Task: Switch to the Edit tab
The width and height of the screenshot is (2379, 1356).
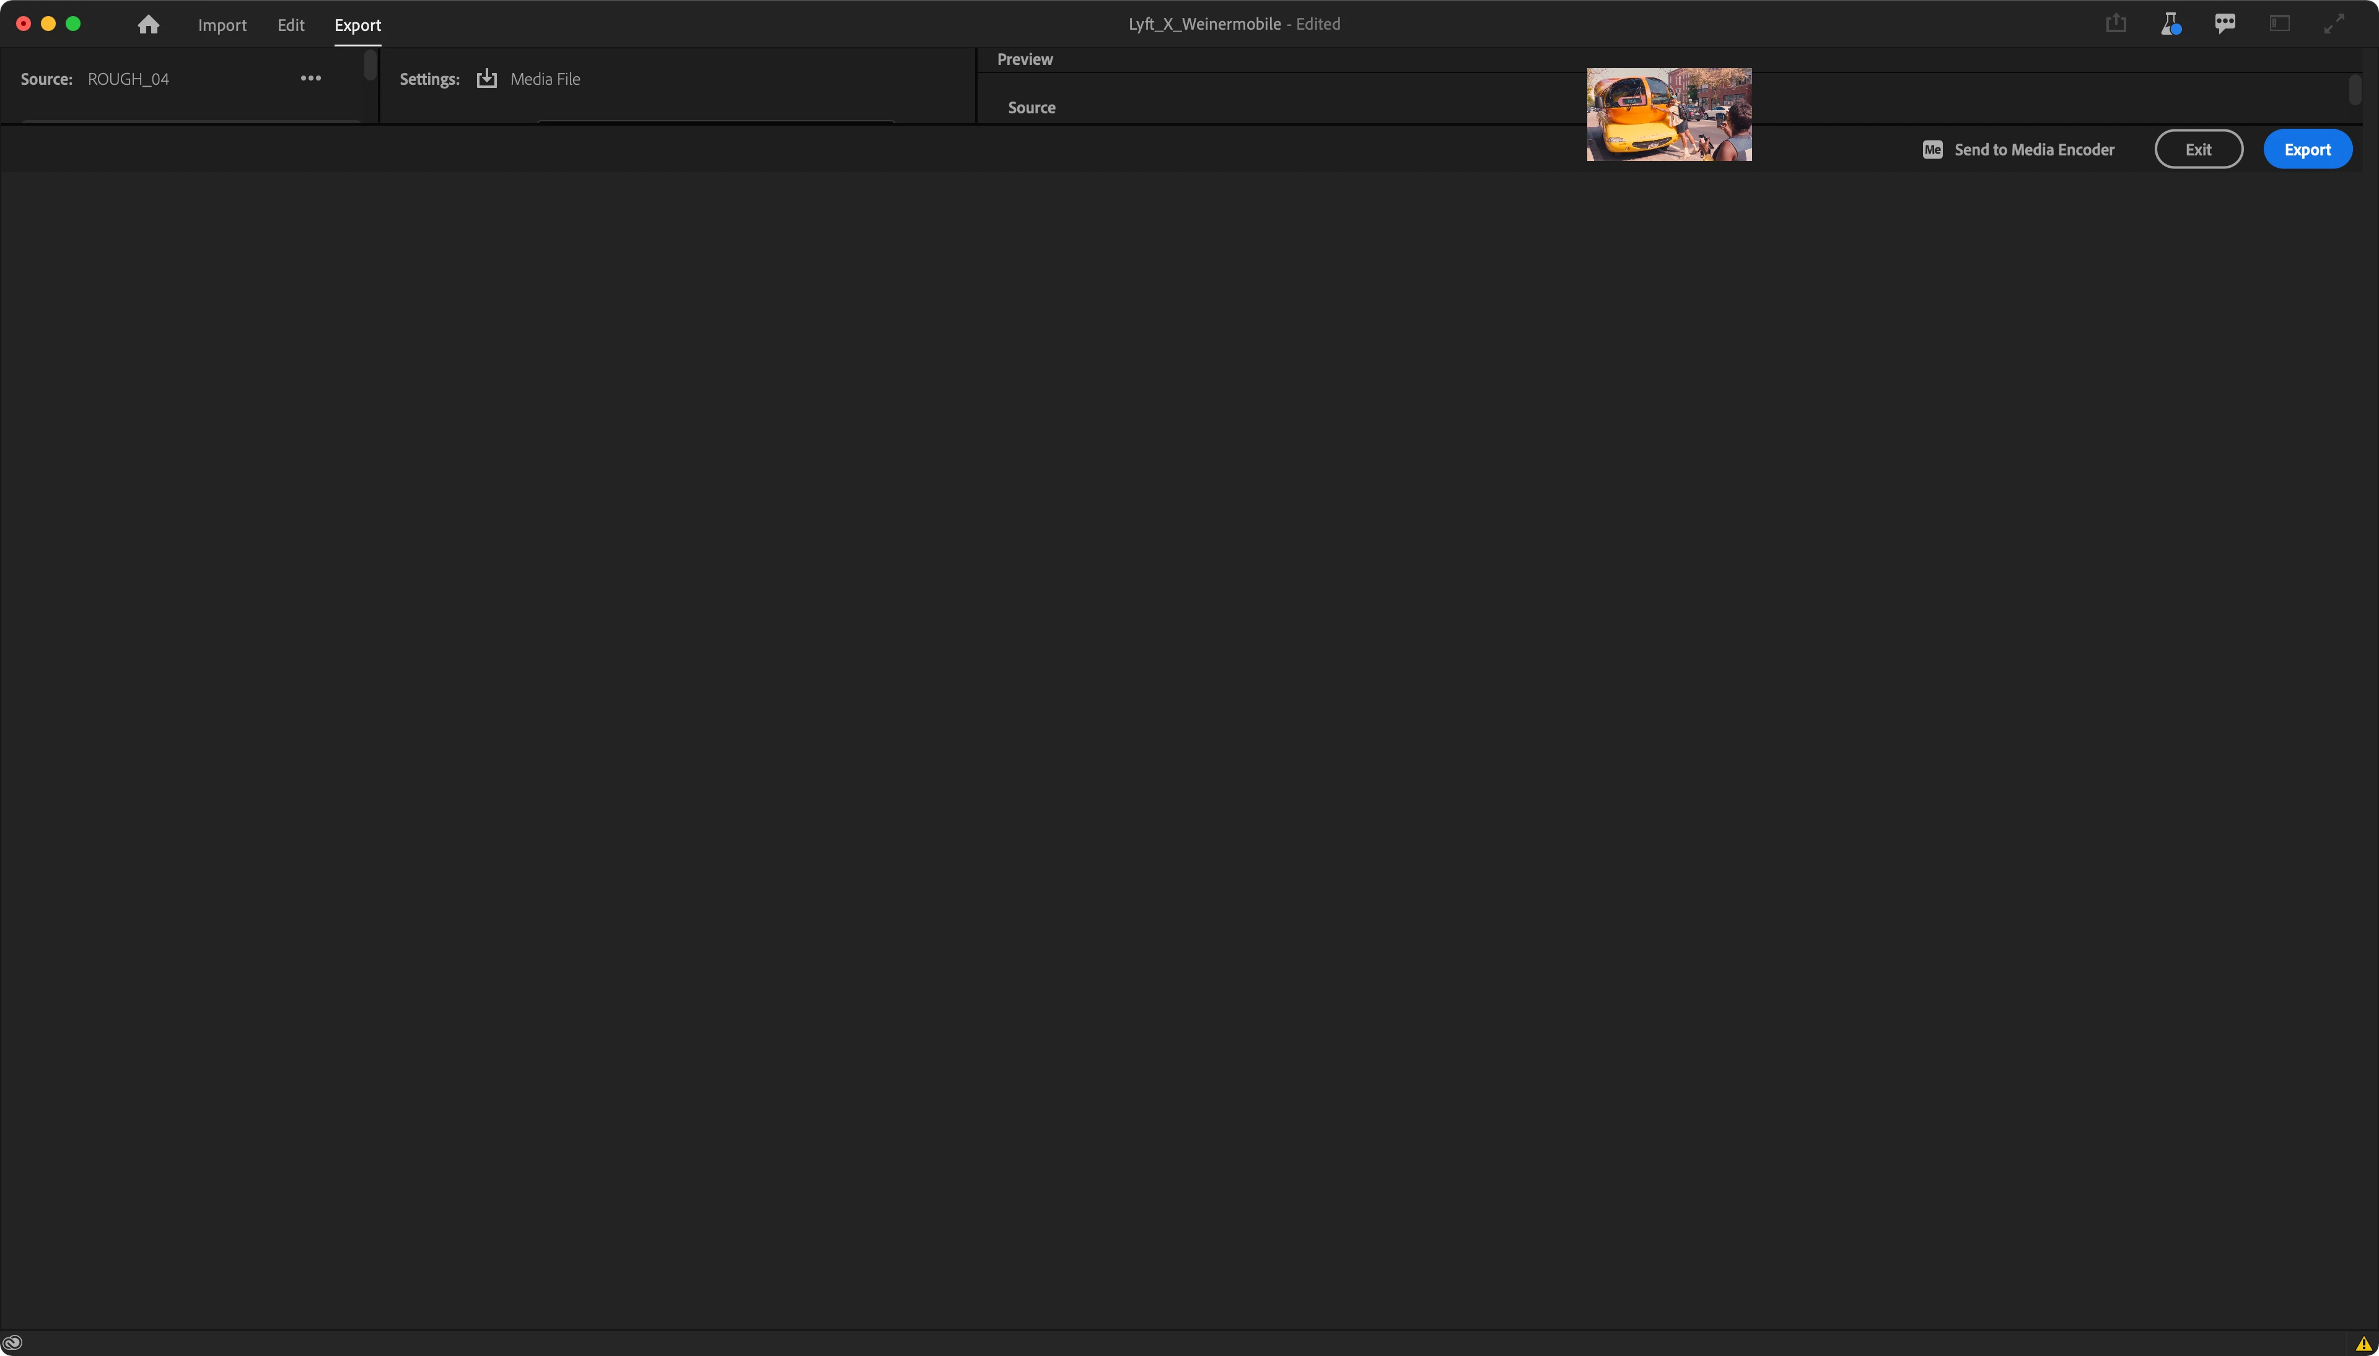Action: (x=291, y=25)
